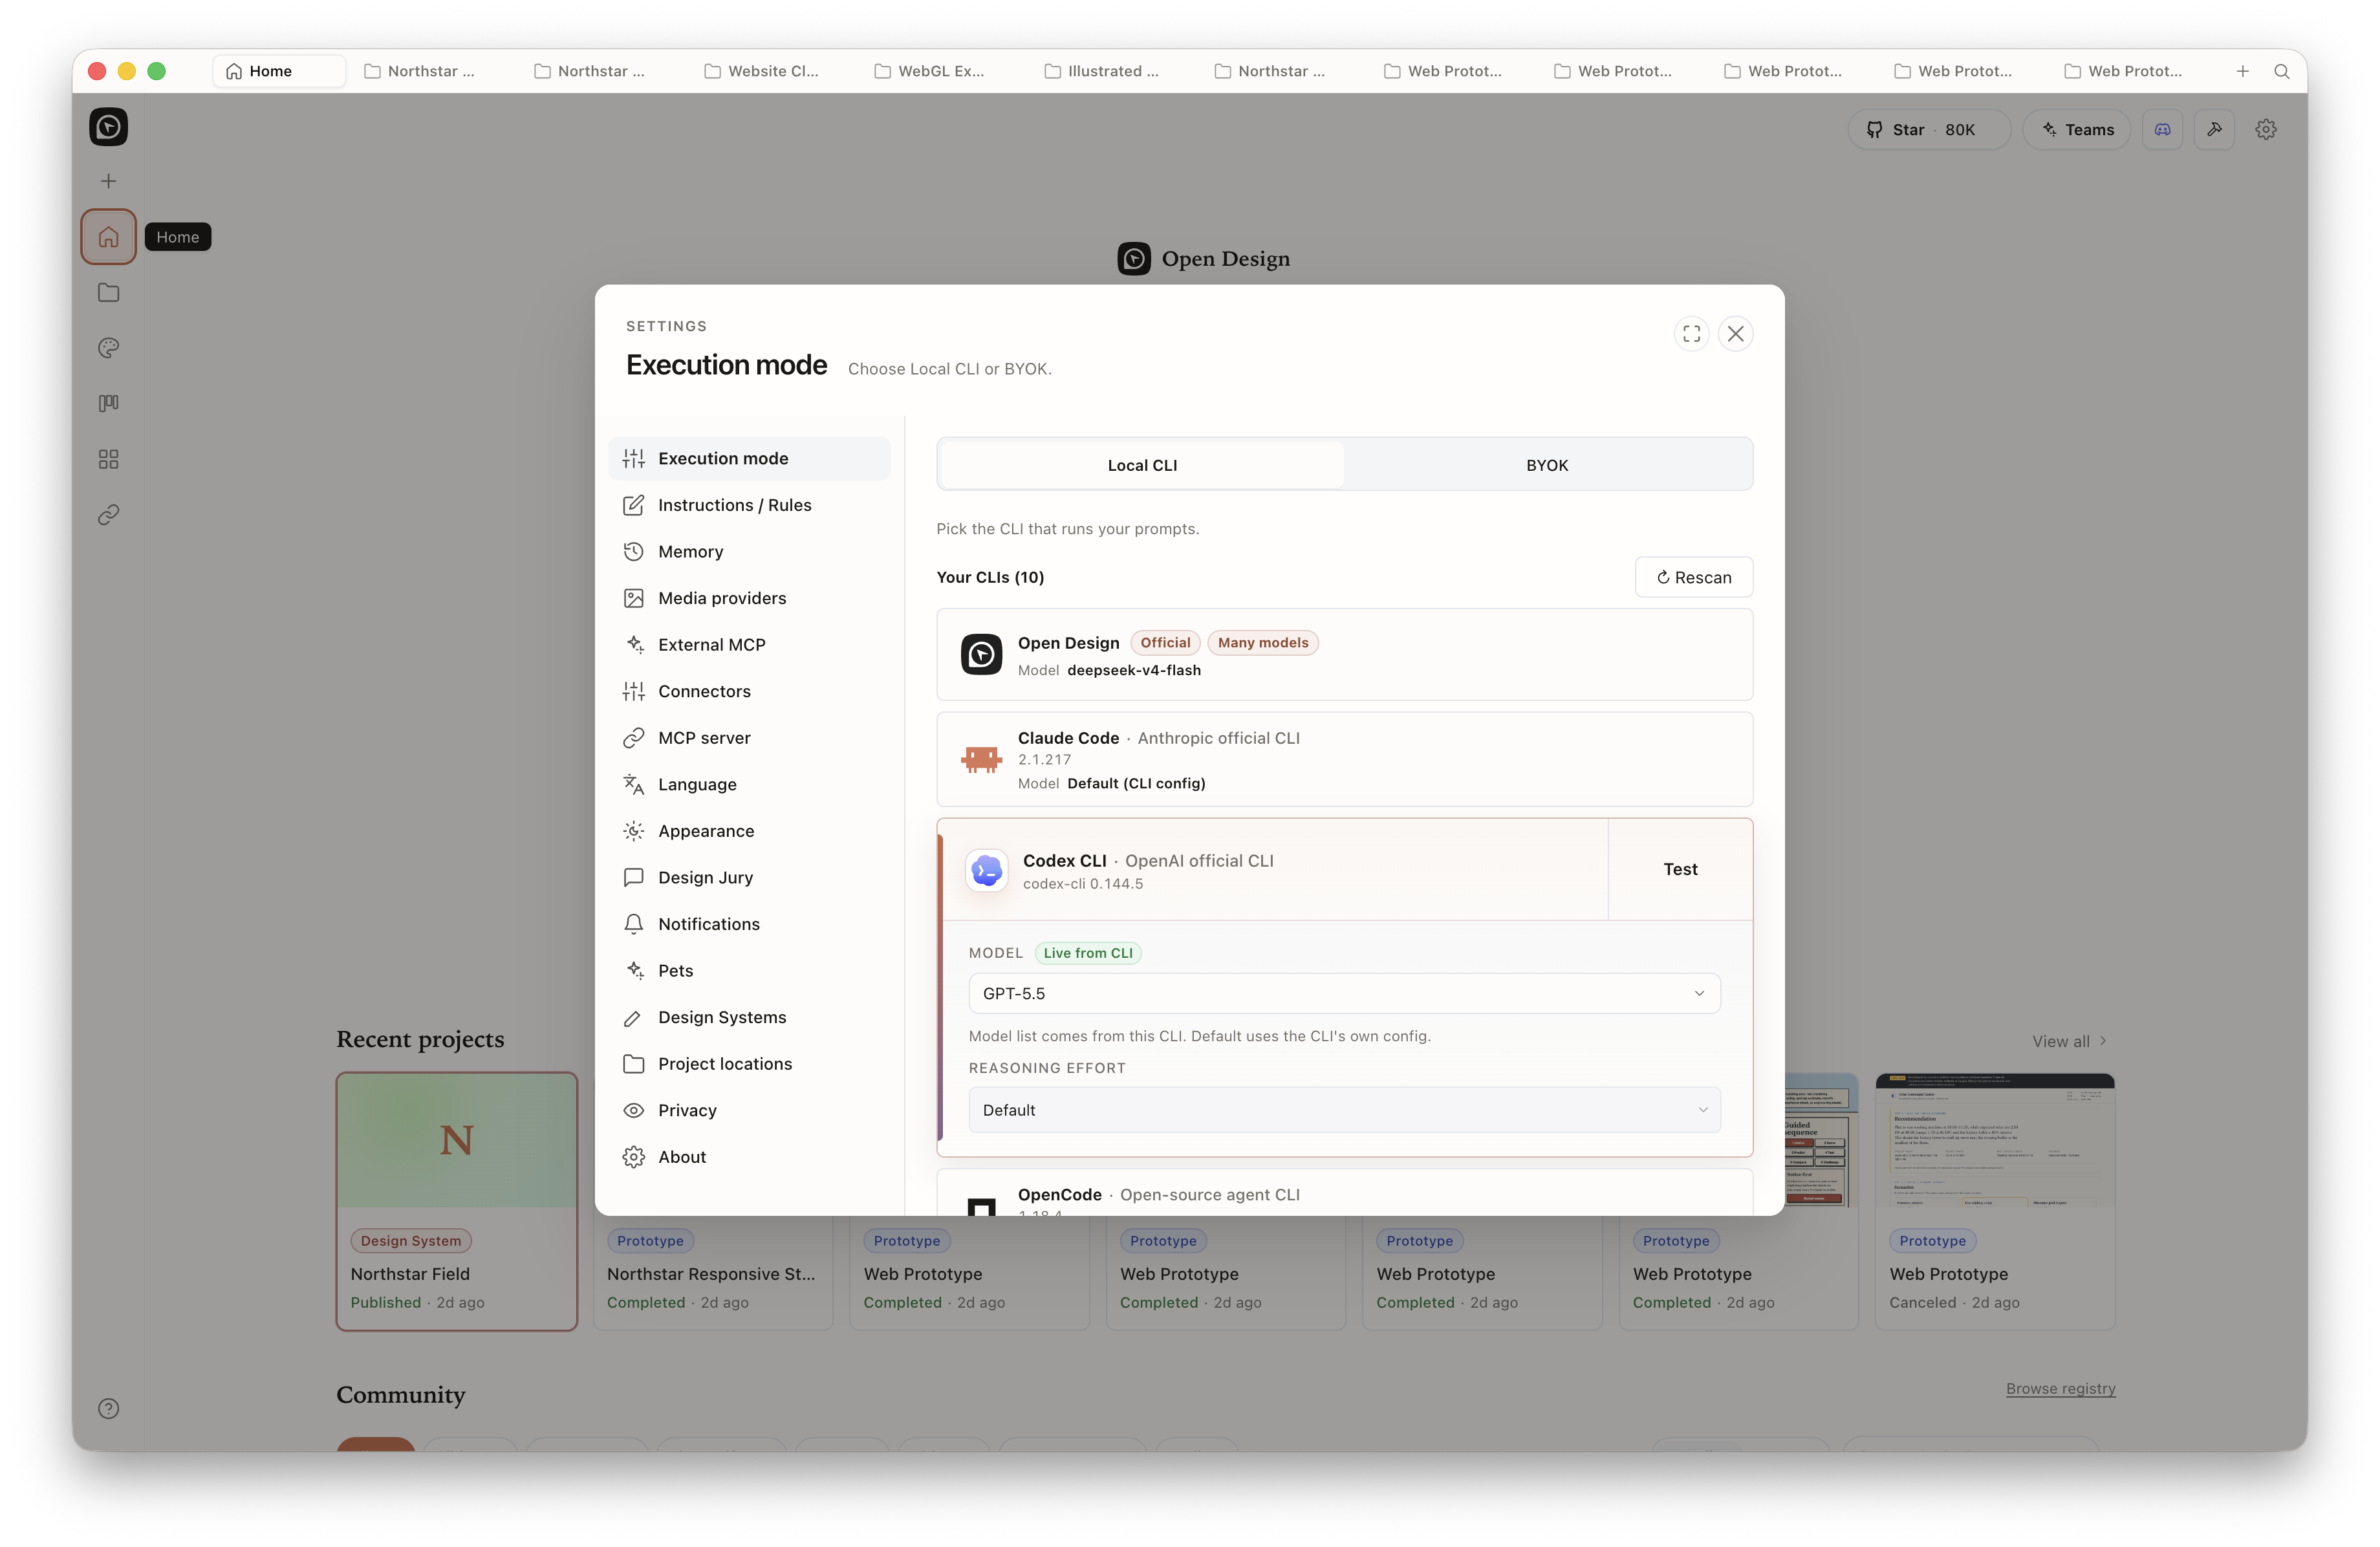Switch to the Website Cl... tab

pyautogui.click(x=762, y=71)
